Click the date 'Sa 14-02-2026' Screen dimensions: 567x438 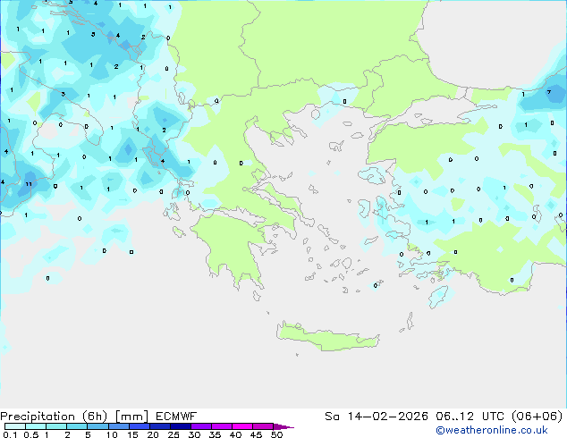tap(377, 417)
